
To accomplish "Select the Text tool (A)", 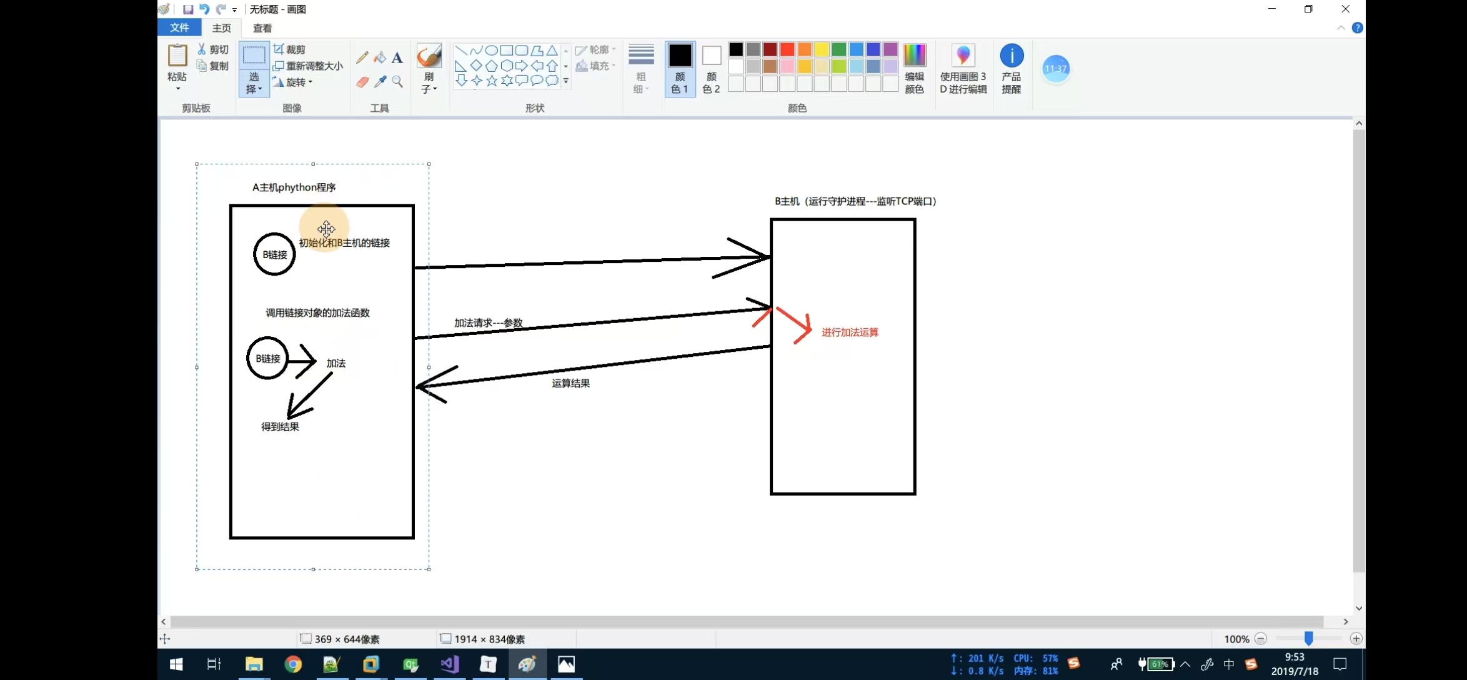I will [x=397, y=58].
